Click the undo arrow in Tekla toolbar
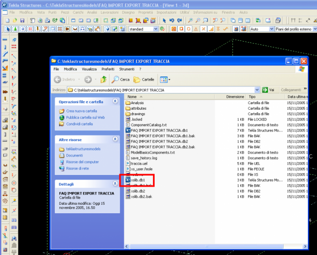 coord(172,20)
